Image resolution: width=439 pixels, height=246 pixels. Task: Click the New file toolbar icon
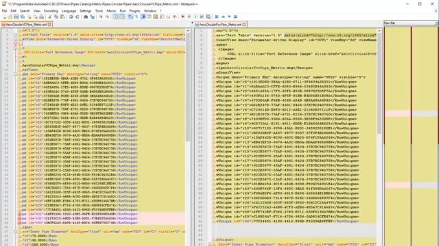click(4, 16)
